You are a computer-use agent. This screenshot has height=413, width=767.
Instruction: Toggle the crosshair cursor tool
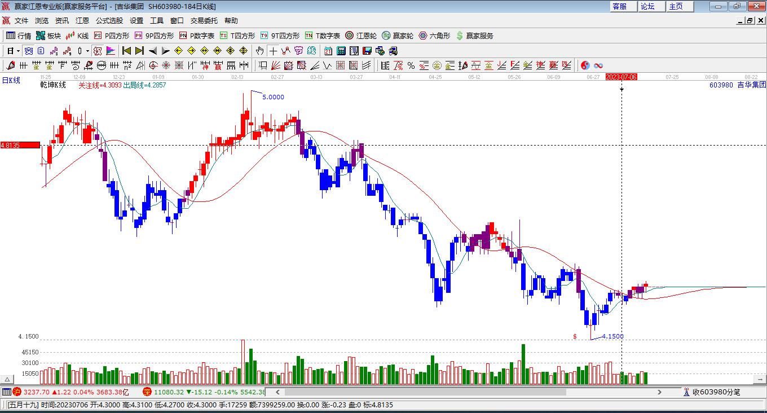point(273,51)
